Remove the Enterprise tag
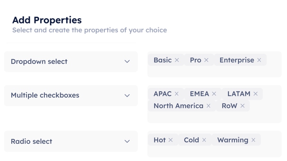Image resolution: width=287 pixels, height=161 pixels. (259, 60)
